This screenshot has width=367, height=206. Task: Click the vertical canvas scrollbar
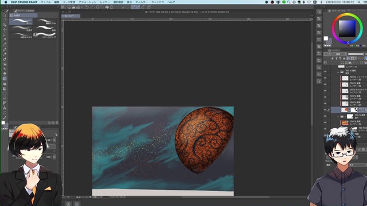pyautogui.click(x=312, y=84)
